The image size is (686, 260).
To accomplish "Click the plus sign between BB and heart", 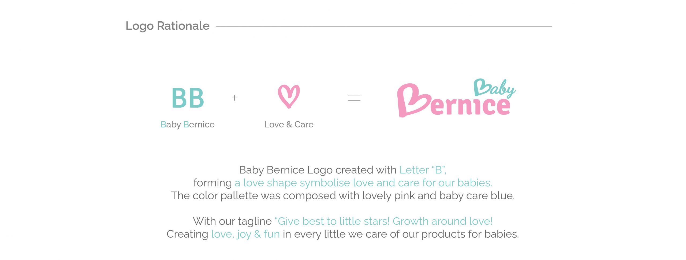I will (x=234, y=98).
